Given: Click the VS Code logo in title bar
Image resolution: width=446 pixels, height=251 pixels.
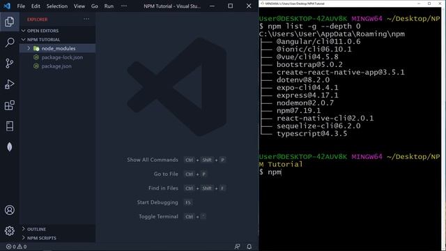Looking at the screenshot, I should tap(7, 6).
